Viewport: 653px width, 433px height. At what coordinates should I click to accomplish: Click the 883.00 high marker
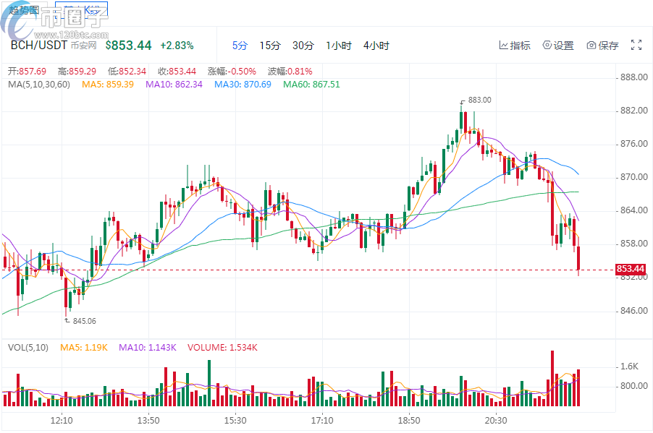click(x=479, y=100)
